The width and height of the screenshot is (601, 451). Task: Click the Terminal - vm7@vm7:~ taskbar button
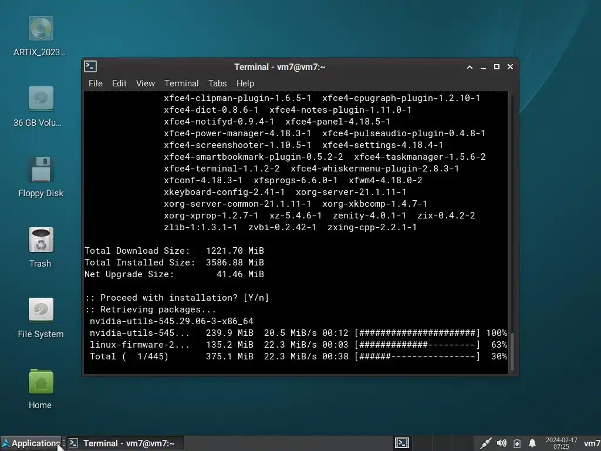coord(125,443)
